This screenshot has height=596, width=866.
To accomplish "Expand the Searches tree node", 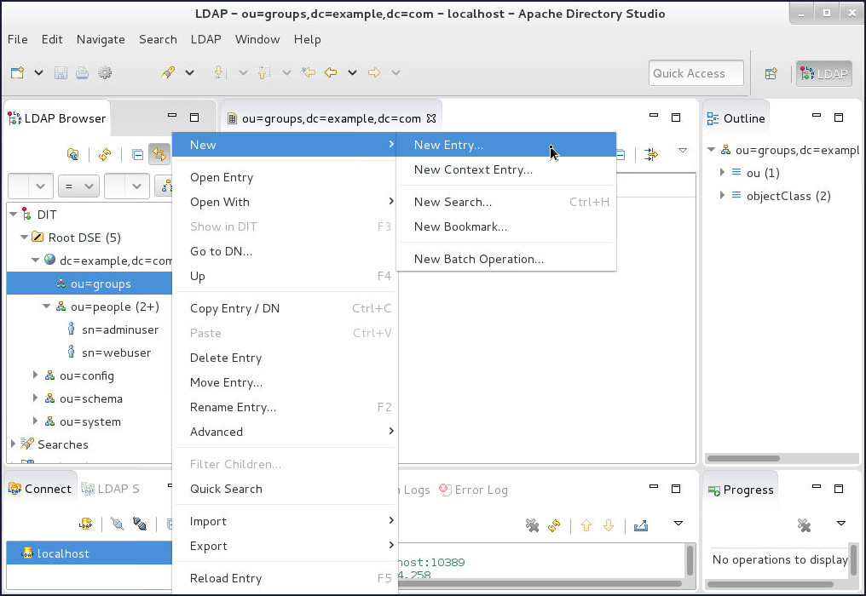I will [14, 444].
